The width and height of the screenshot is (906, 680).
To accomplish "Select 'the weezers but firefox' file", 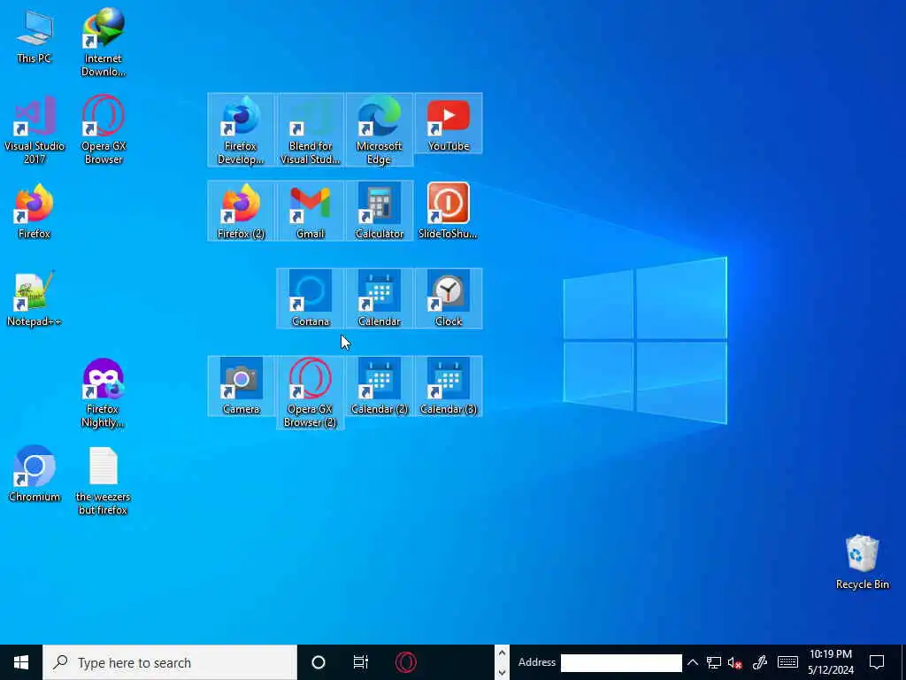I will [x=104, y=481].
